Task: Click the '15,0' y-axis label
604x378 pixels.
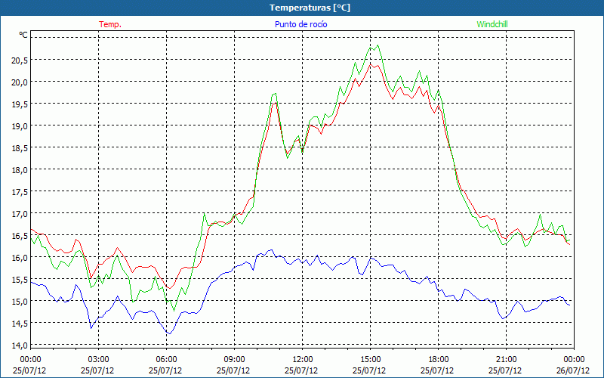Action: click(x=20, y=301)
